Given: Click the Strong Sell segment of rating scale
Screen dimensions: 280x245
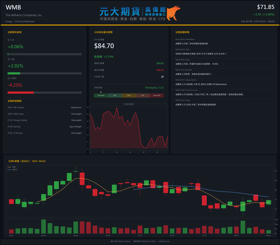Looking at the screenshot, I should click(x=157, y=96).
